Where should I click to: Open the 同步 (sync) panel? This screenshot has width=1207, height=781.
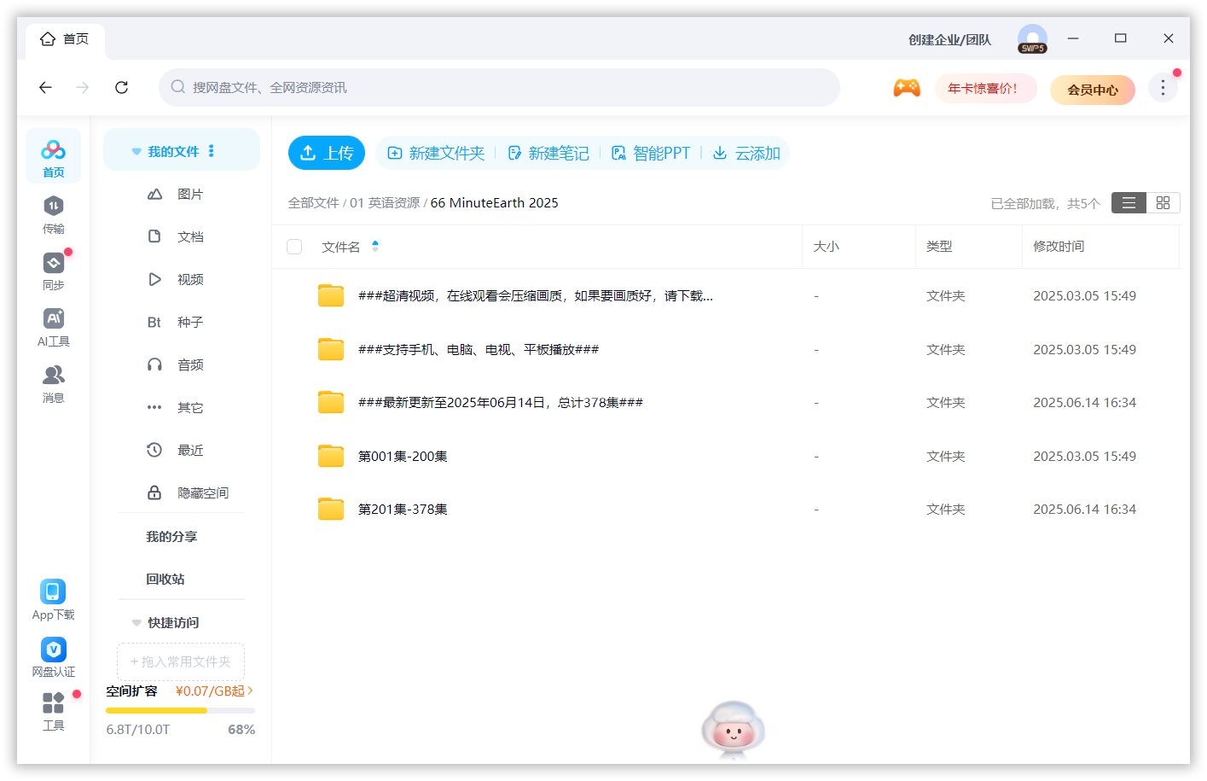click(x=53, y=271)
